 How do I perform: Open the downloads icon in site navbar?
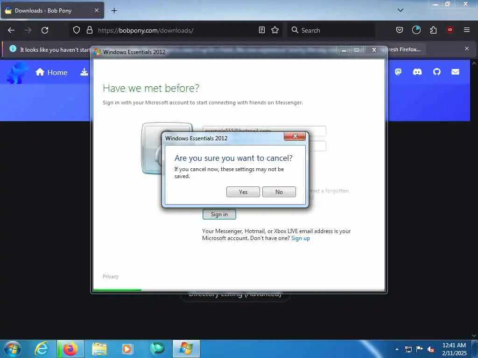click(x=84, y=72)
